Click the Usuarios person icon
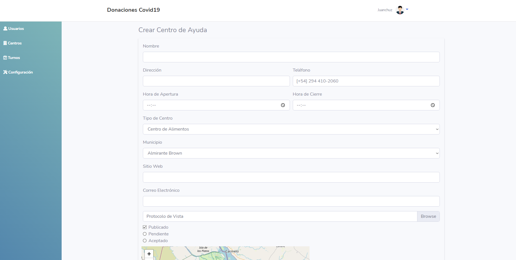Viewport: 516px width, 260px height. click(x=5, y=29)
